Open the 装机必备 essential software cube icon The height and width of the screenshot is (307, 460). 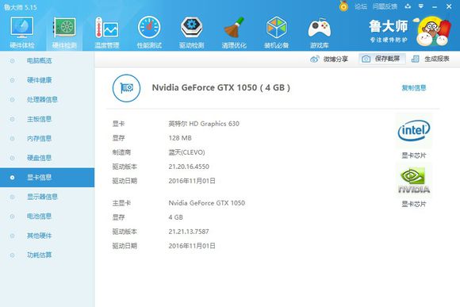click(x=276, y=33)
